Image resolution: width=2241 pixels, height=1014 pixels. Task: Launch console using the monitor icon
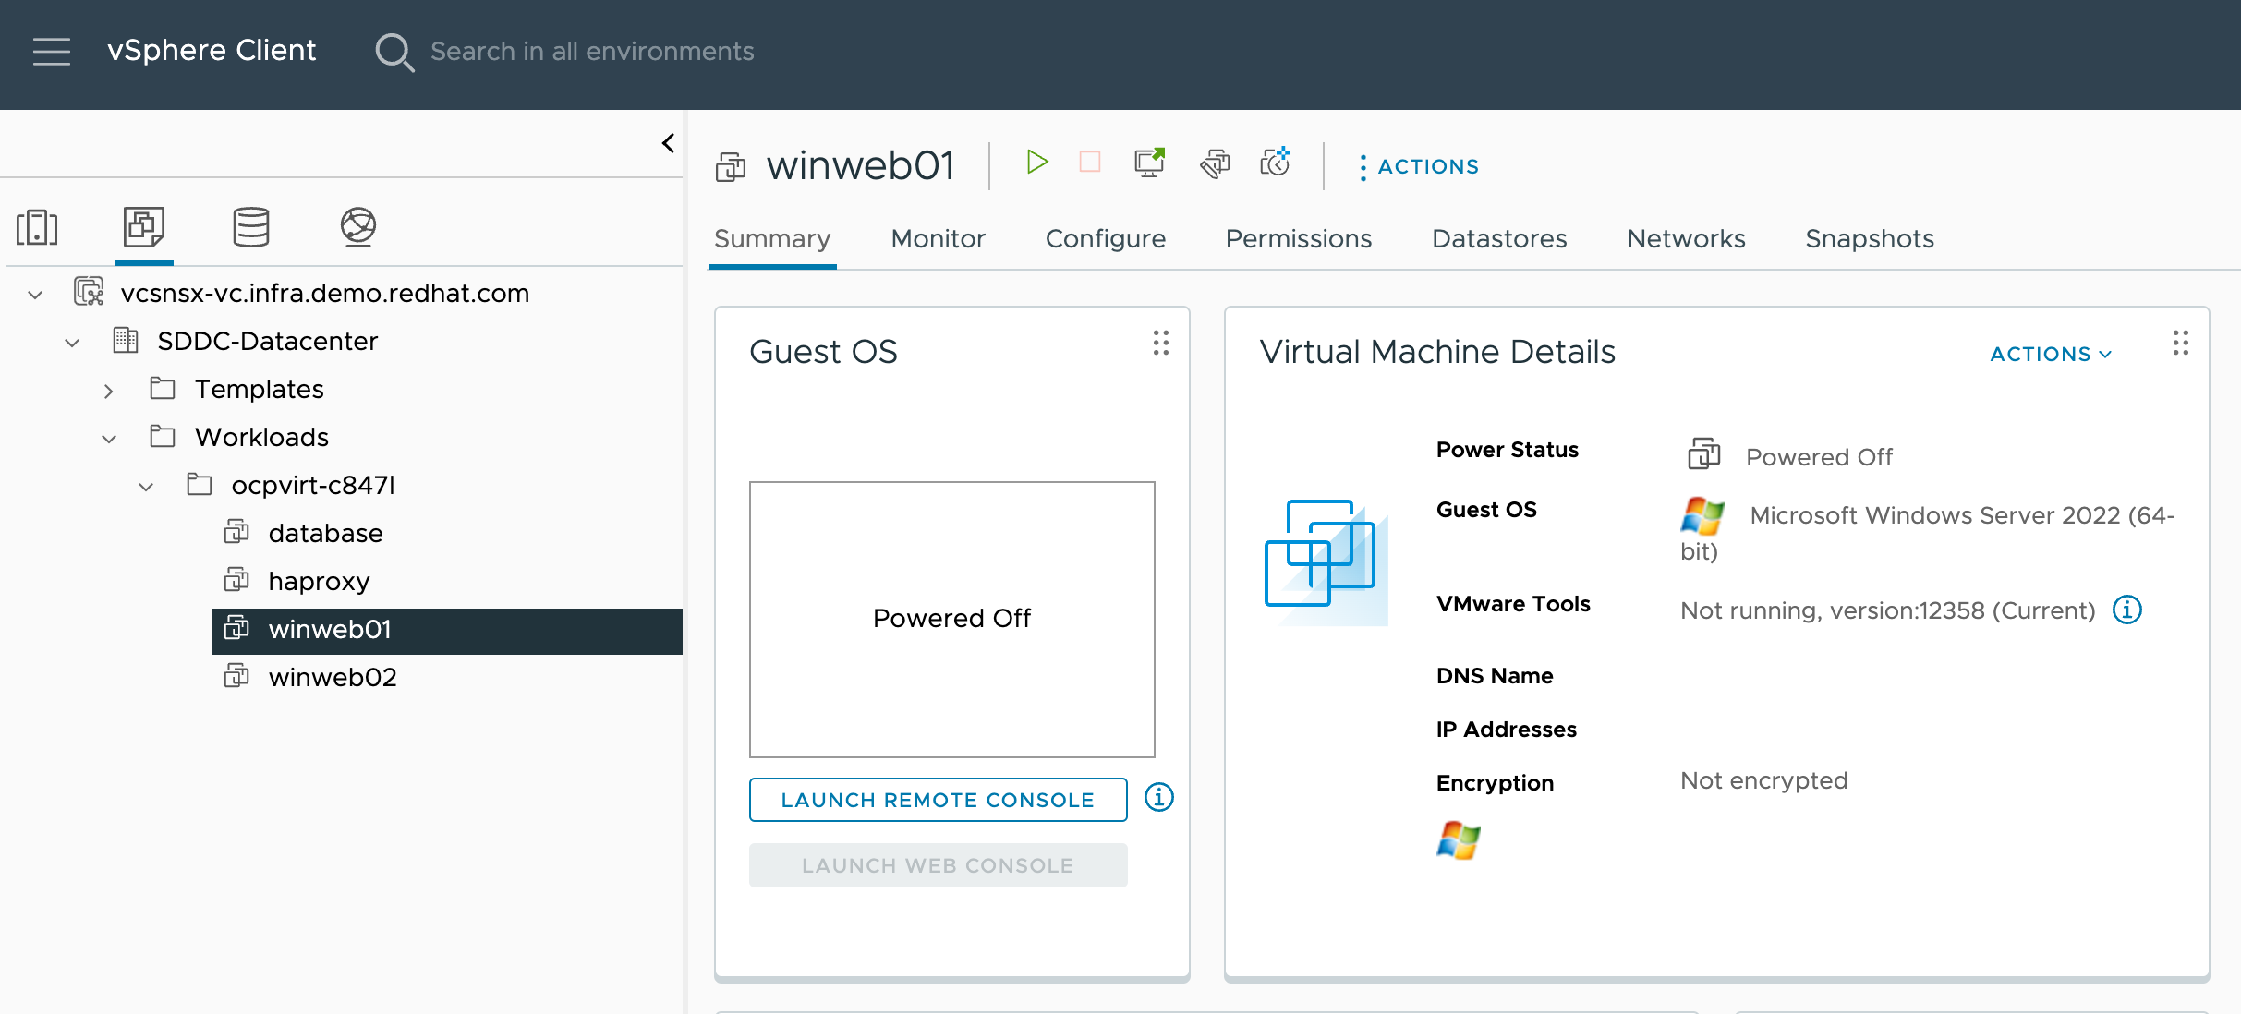[1148, 162]
